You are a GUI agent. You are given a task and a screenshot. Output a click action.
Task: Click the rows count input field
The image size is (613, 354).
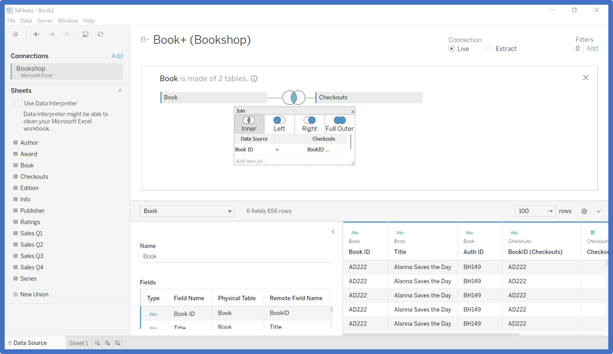[x=530, y=211]
